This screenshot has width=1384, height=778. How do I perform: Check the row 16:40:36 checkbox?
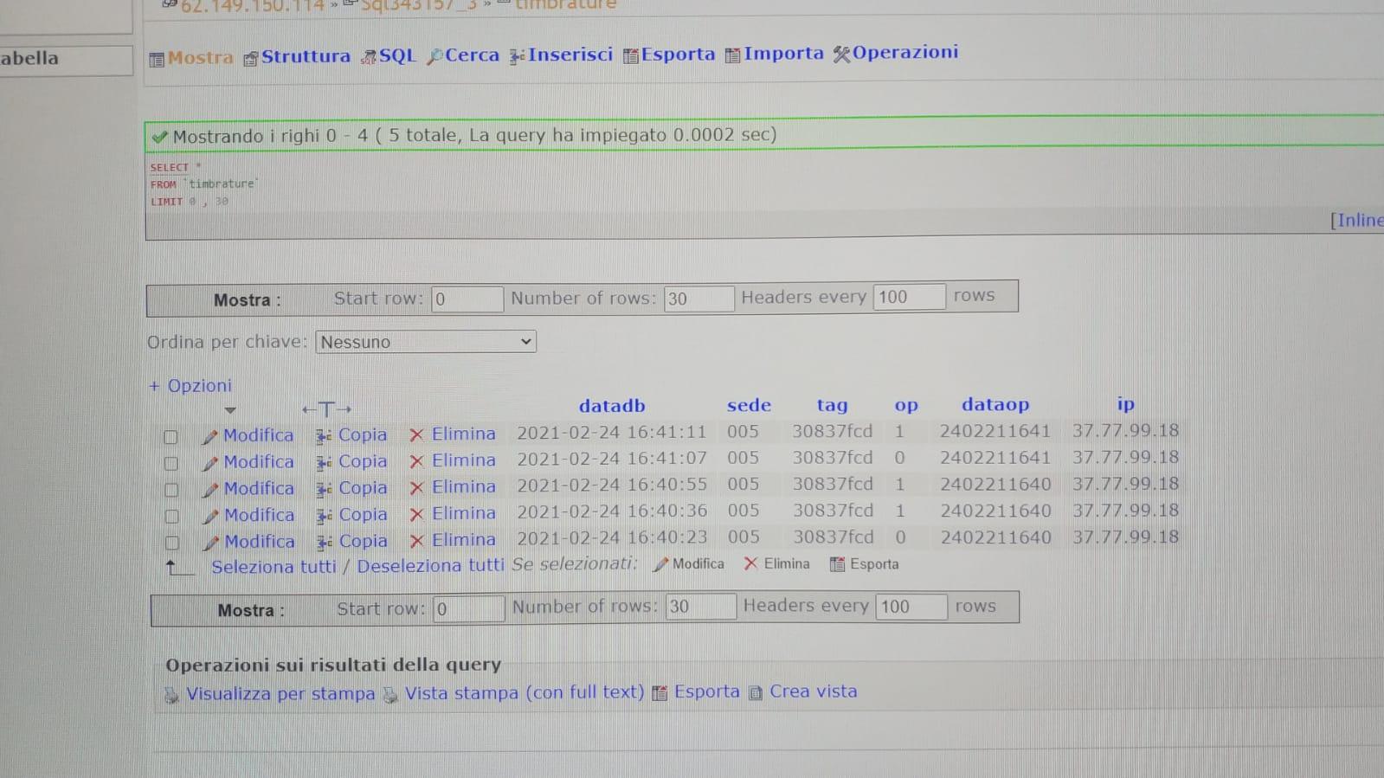click(172, 517)
